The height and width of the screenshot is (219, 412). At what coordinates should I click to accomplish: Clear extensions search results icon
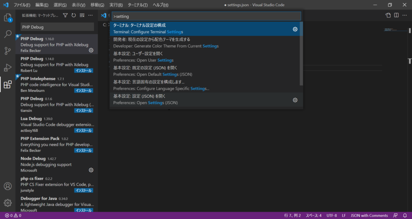(x=82, y=16)
